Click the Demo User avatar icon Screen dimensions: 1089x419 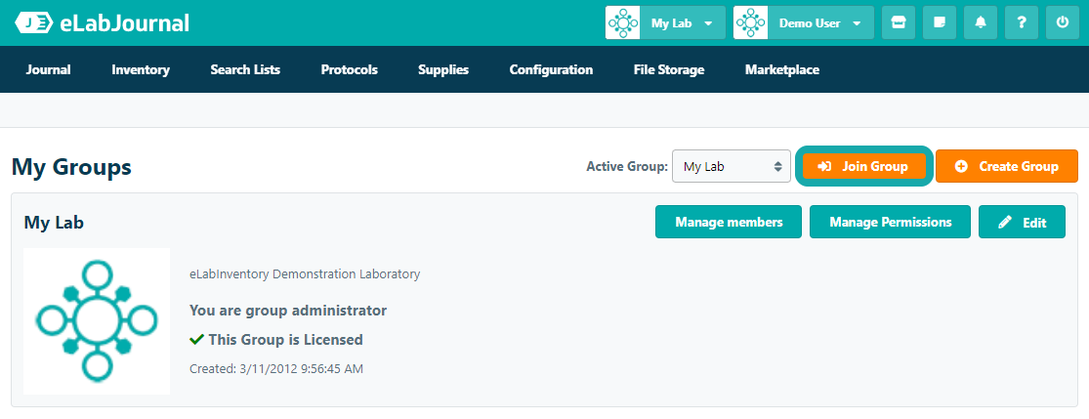coord(750,22)
